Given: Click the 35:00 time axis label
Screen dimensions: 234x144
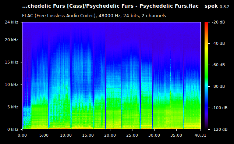Looking at the screenshot, I should [176, 135].
